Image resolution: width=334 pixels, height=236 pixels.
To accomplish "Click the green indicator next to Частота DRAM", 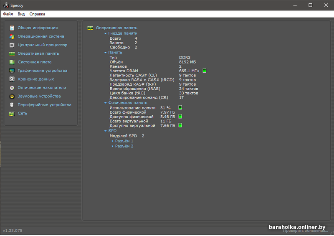I will (x=204, y=71).
